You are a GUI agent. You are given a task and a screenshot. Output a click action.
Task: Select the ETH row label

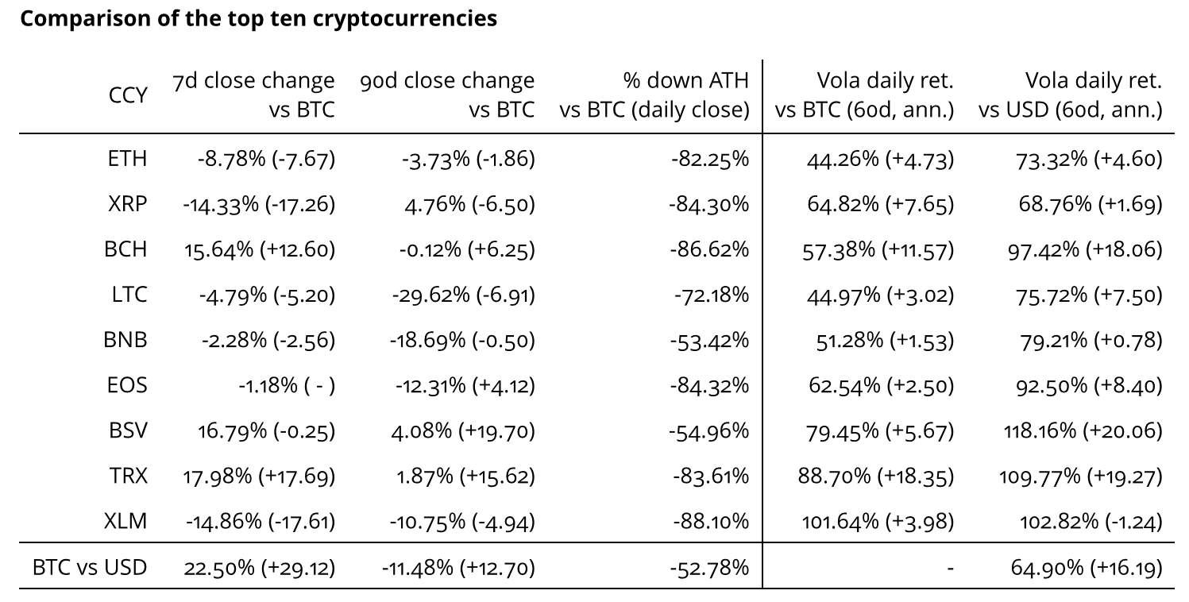pyautogui.click(x=127, y=160)
